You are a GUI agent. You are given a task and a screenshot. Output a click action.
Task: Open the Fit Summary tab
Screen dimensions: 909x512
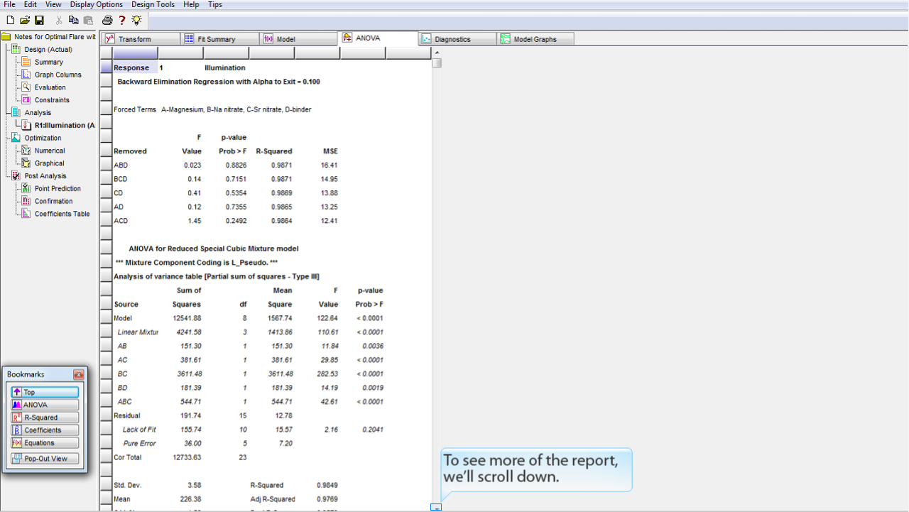tap(216, 39)
